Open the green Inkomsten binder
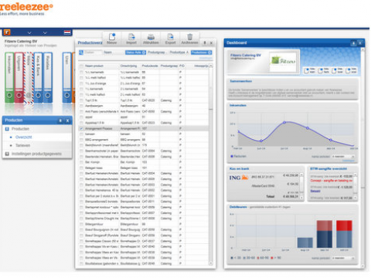Screen dimensions: 371x278 [x=9, y=77]
